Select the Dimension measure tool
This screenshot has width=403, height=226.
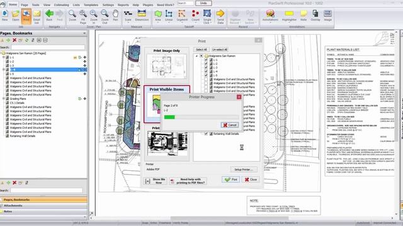[142, 16]
